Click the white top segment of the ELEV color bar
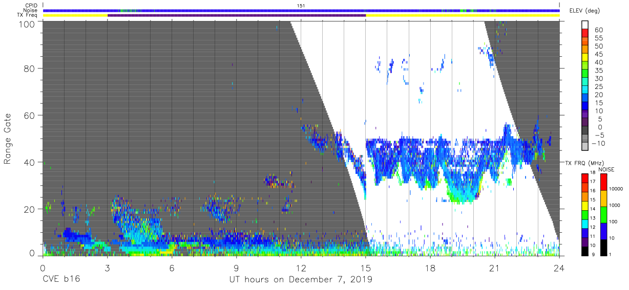This screenshot has height=290, width=629. (585, 25)
